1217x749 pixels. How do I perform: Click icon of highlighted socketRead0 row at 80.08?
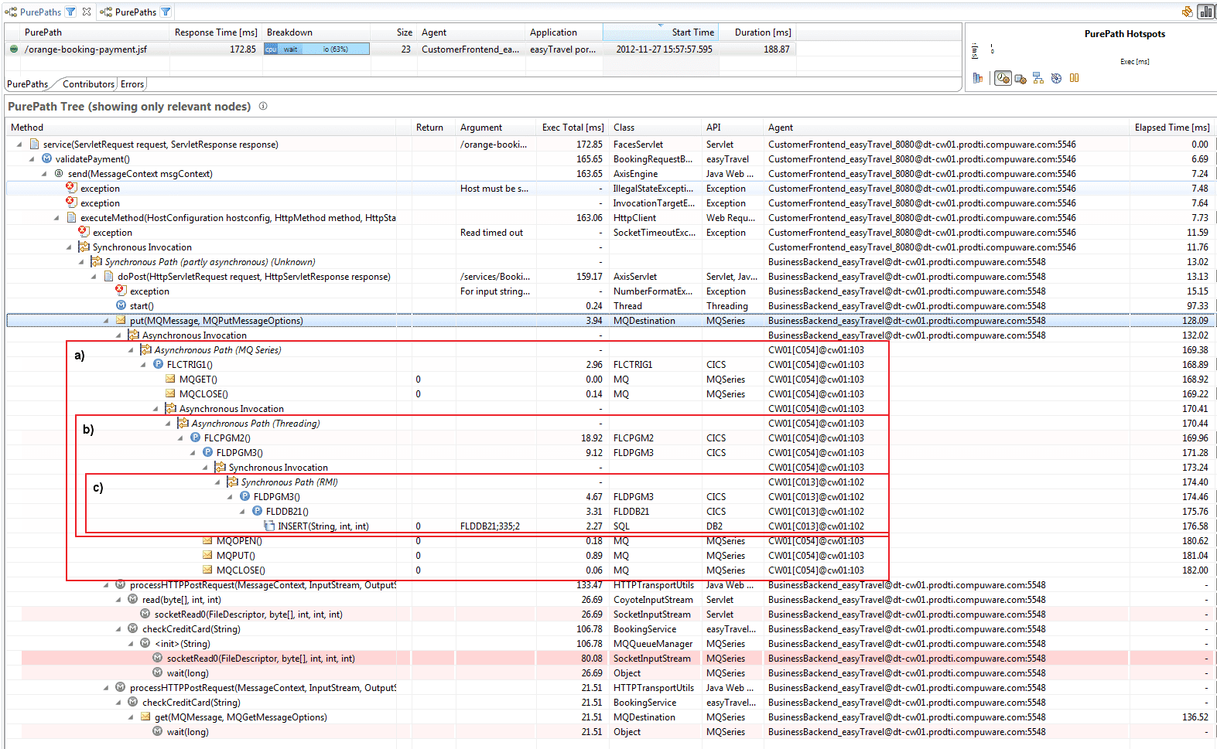point(158,658)
